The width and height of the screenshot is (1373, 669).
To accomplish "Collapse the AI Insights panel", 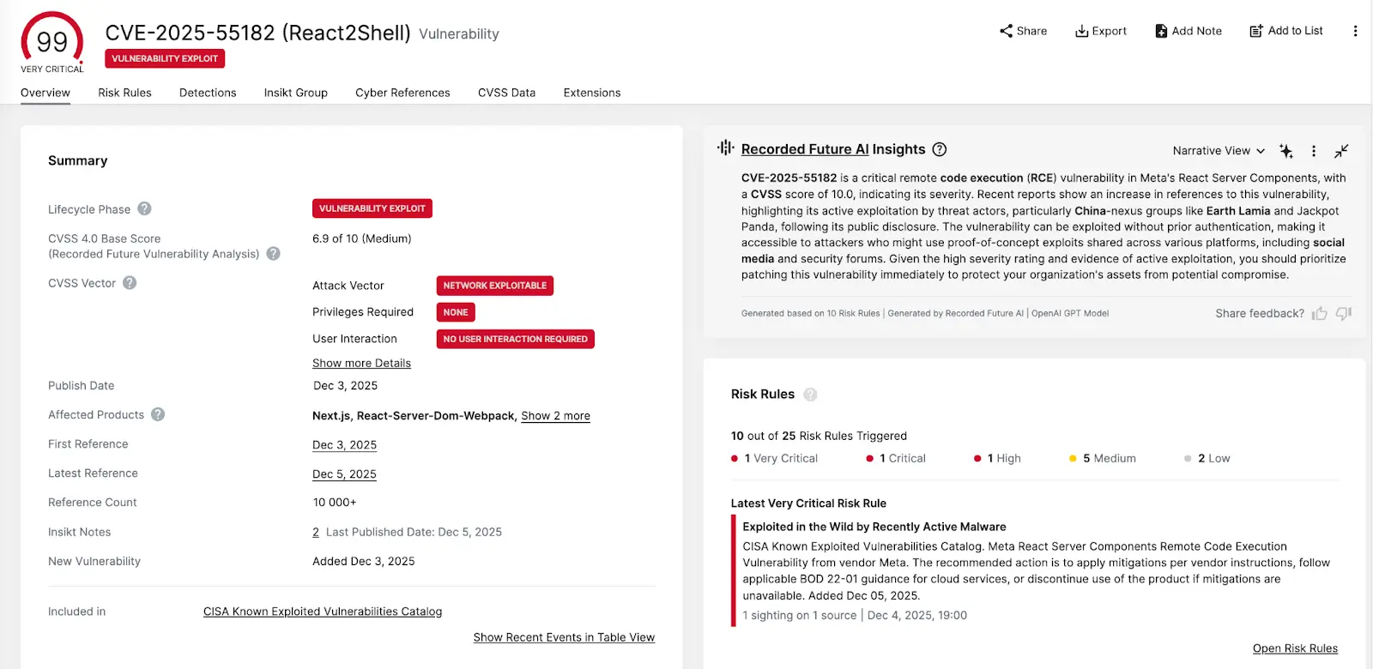I will click(x=1341, y=151).
